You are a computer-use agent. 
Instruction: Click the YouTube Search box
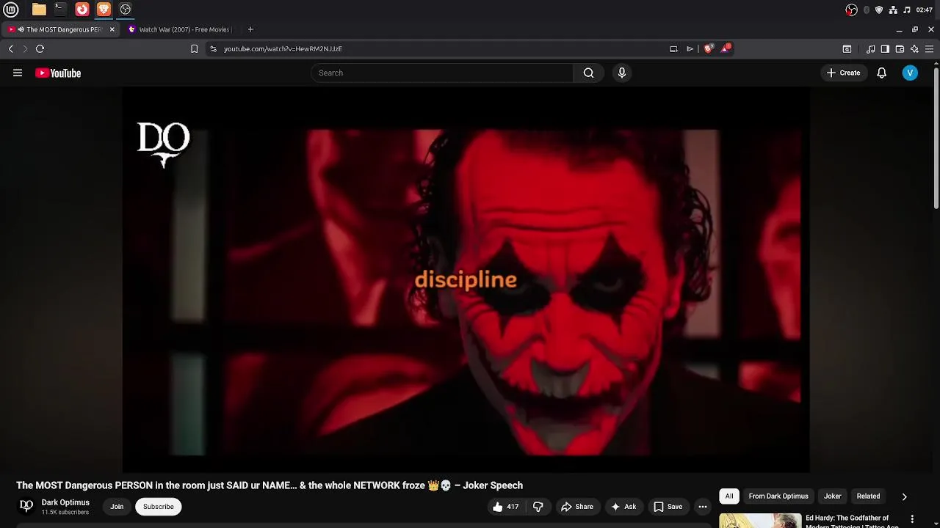(x=442, y=73)
